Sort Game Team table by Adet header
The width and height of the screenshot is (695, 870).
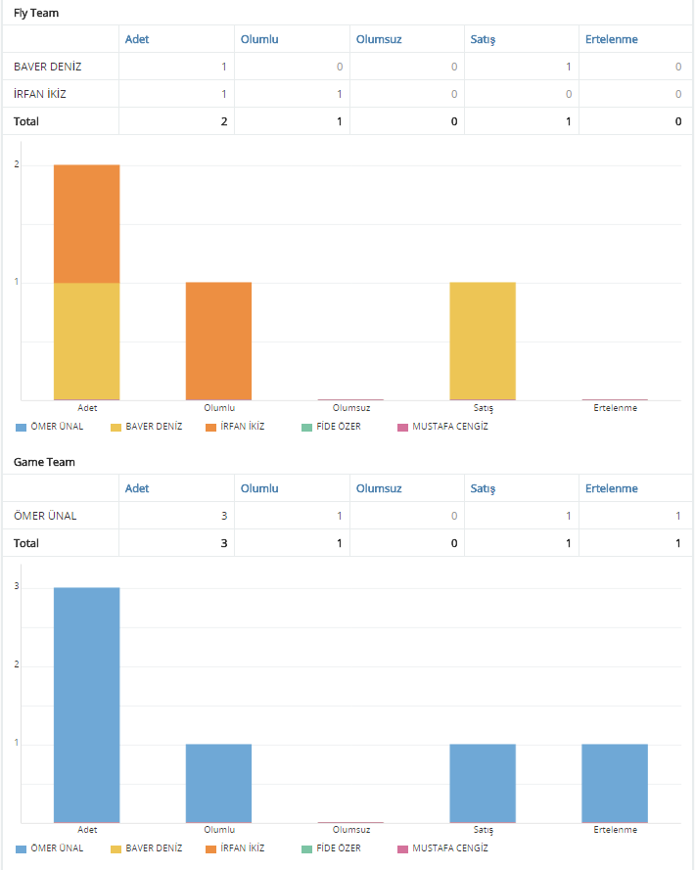(137, 488)
